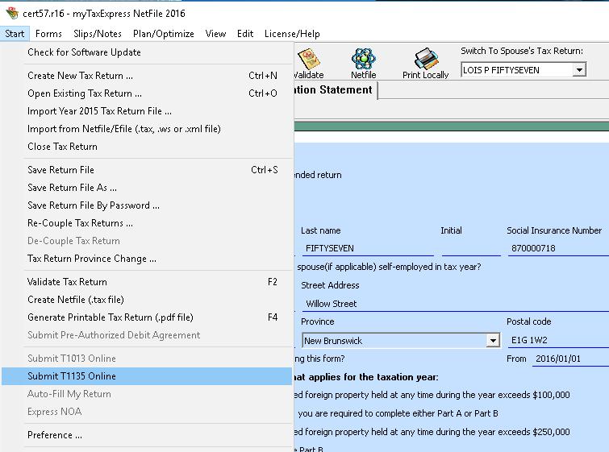The width and height of the screenshot is (609, 452).
Task: Click the Netfile atom icon
Action: coord(363,59)
